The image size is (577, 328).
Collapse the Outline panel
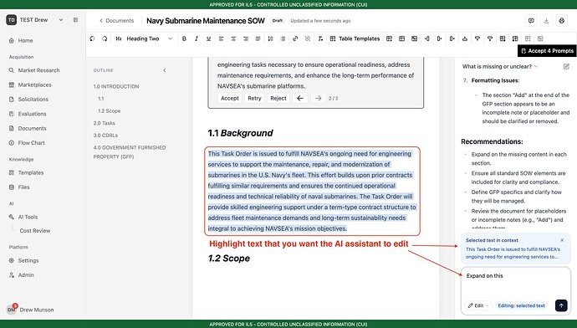pos(165,70)
